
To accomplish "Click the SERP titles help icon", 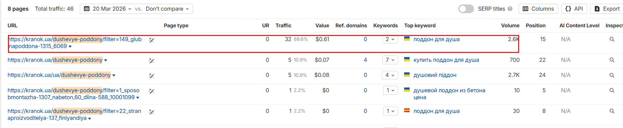I will coord(510,9).
